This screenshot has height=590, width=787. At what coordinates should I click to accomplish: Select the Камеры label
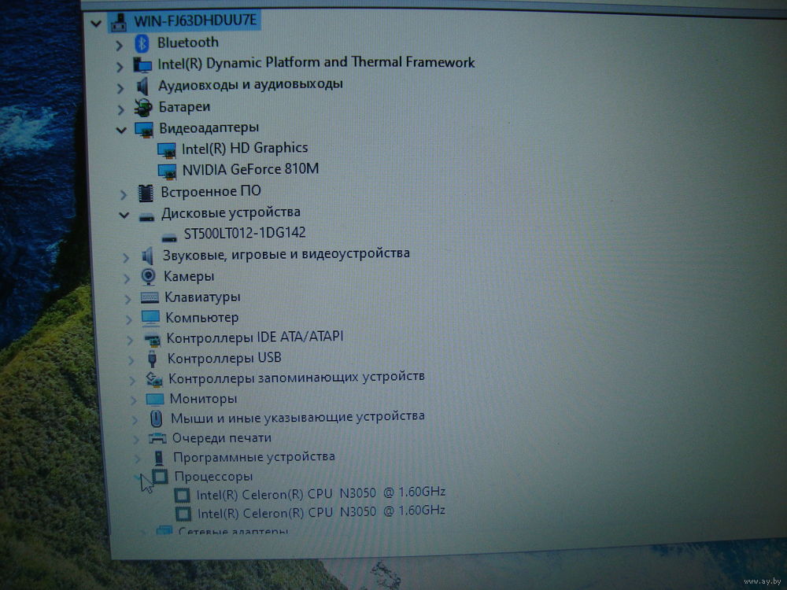point(189,276)
